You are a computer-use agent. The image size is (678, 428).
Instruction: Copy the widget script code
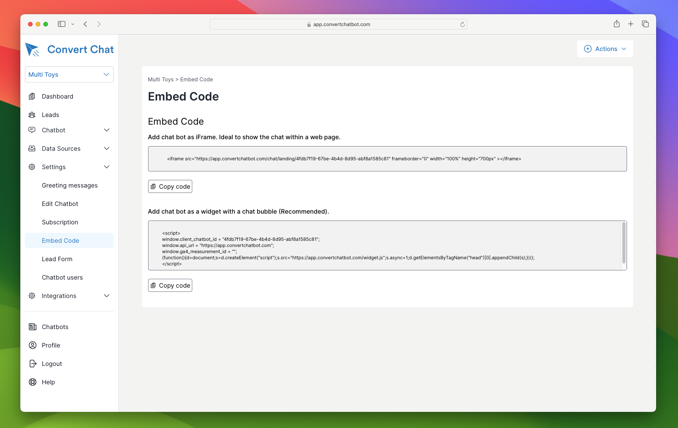170,285
